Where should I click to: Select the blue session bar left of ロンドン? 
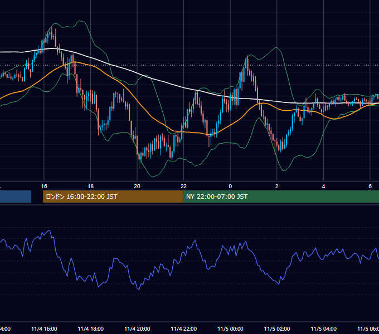point(16,197)
